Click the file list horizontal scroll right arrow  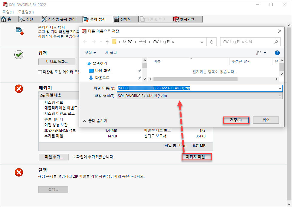click(x=277, y=79)
